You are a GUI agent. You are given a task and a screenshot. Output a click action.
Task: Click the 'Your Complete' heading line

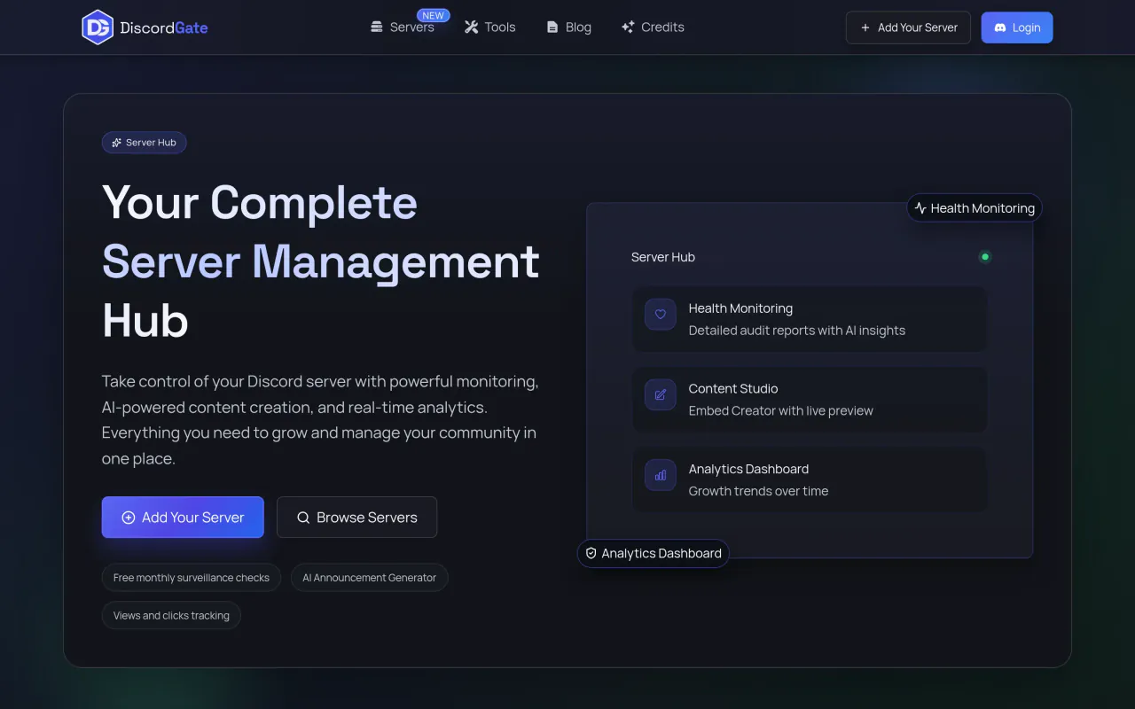(x=260, y=203)
